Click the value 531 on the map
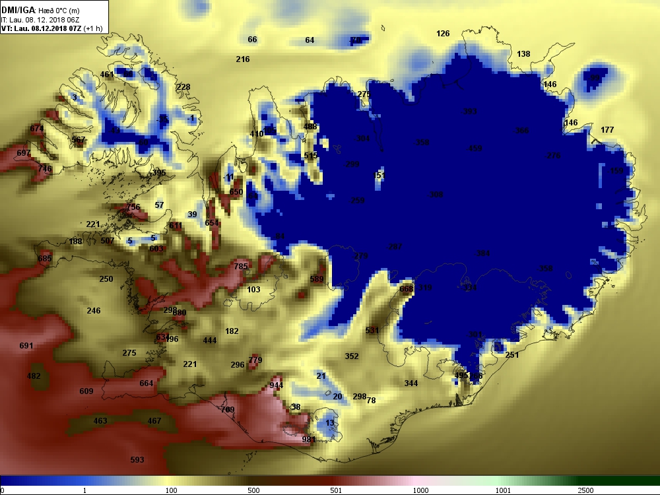Image resolution: width=660 pixels, height=495 pixels. (x=372, y=331)
